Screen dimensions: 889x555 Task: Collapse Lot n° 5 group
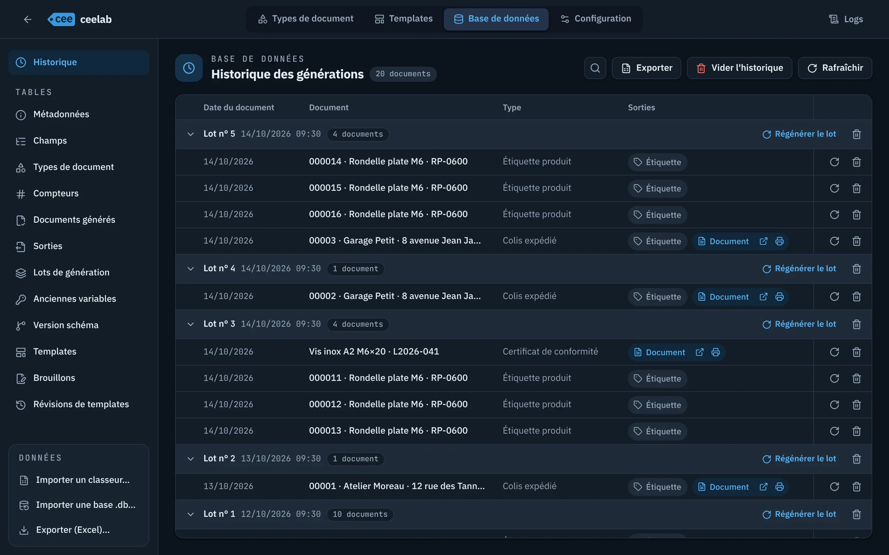190,134
